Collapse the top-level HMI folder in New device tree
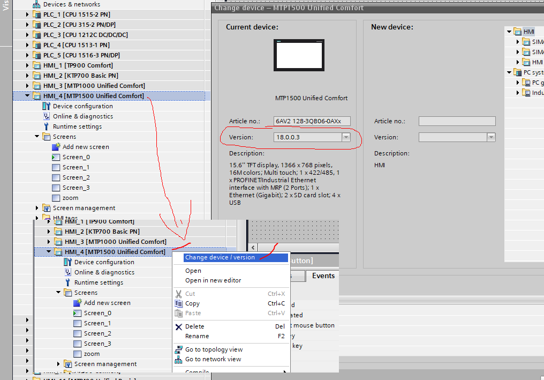Image resolution: width=544 pixels, height=380 pixels. [509, 32]
